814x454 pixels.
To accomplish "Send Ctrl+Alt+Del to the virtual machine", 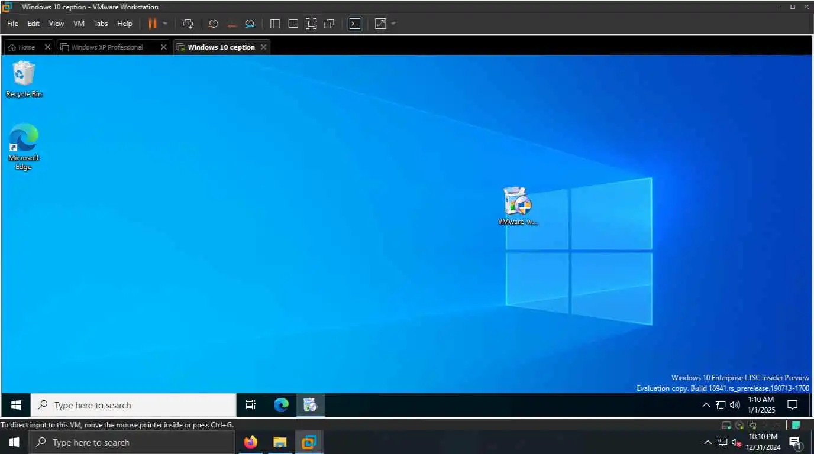I will point(188,24).
